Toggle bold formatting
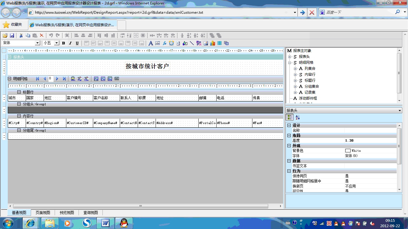Screen dimensions: 408x229 click(x=63, y=43)
